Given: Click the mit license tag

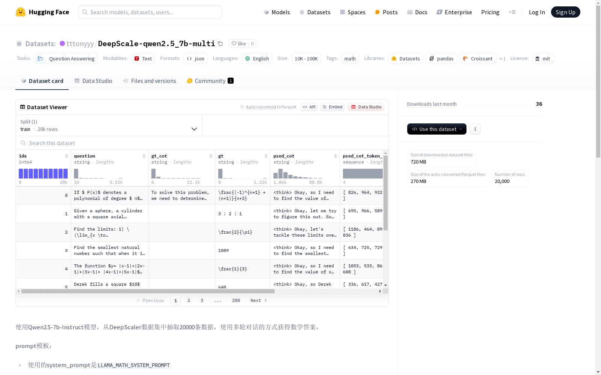Looking at the screenshot, I should point(543,58).
